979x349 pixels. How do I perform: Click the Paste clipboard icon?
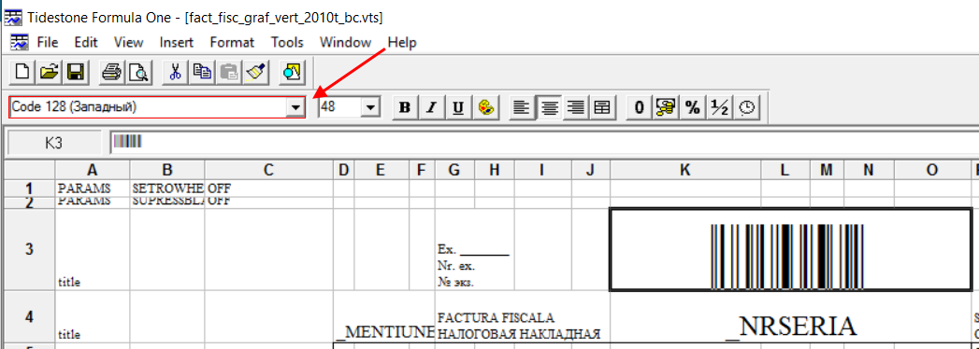click(230, 72)
